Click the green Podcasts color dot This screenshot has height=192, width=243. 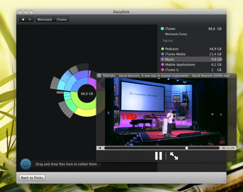(163, 49)
